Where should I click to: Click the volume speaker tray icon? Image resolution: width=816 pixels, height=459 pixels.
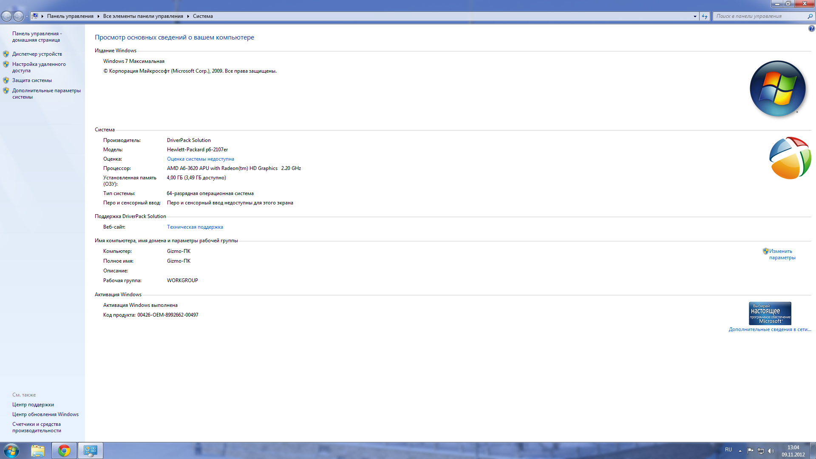click(x=771, y=451)
